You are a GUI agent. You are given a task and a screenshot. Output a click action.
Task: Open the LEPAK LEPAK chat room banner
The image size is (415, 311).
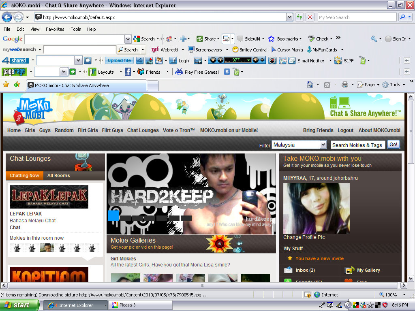[x=49, y=197]
